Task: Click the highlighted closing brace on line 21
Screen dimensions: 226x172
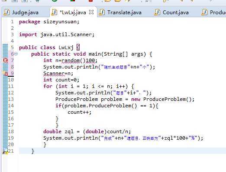Action: (33, 151)
